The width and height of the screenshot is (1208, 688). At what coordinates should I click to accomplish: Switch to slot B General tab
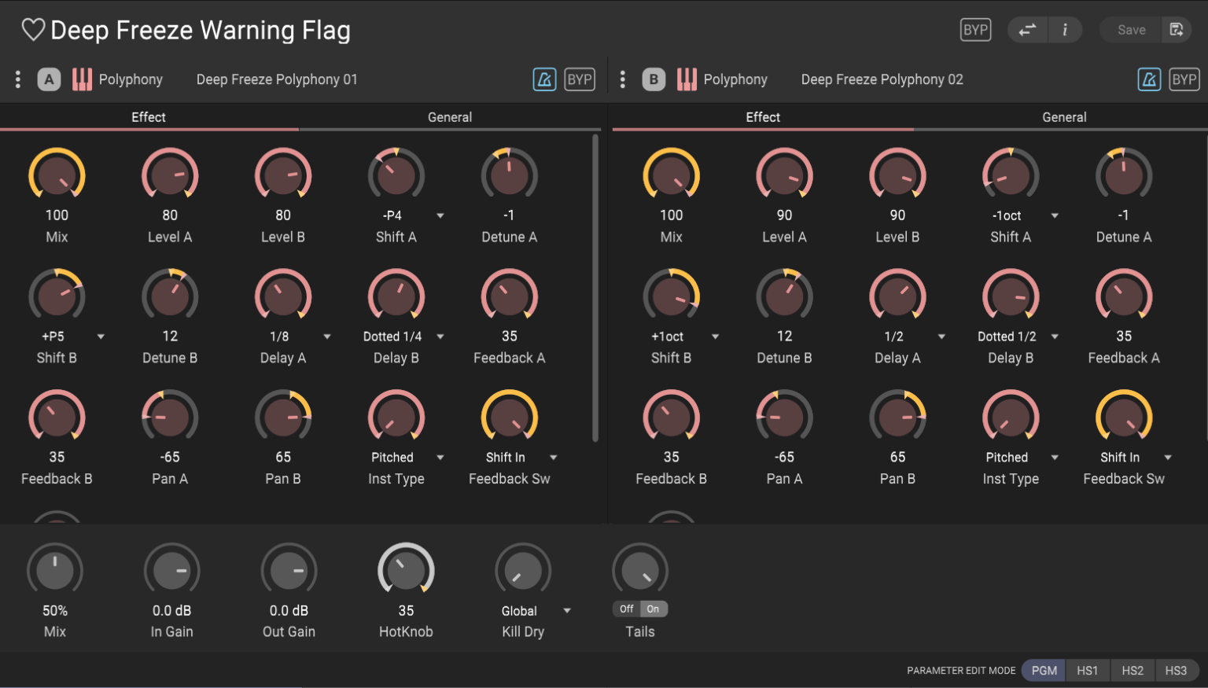pyautogui.click(x=1064, y=117)
